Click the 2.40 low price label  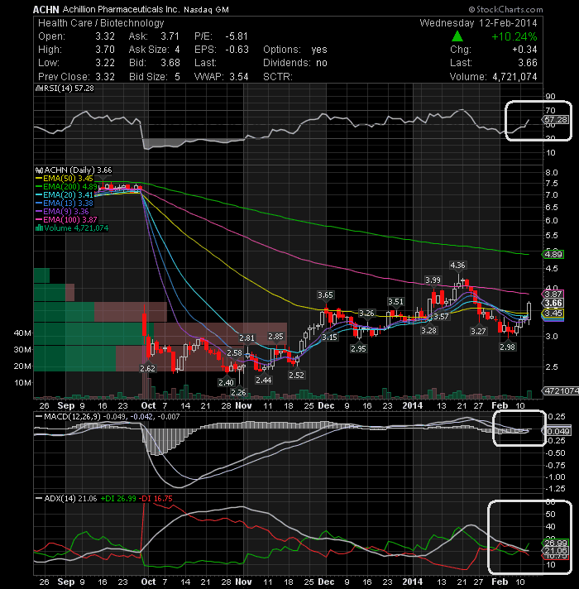point(226,382)
